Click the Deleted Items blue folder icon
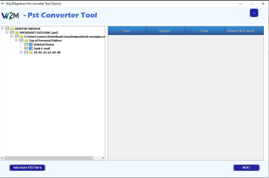 point(31,44)
